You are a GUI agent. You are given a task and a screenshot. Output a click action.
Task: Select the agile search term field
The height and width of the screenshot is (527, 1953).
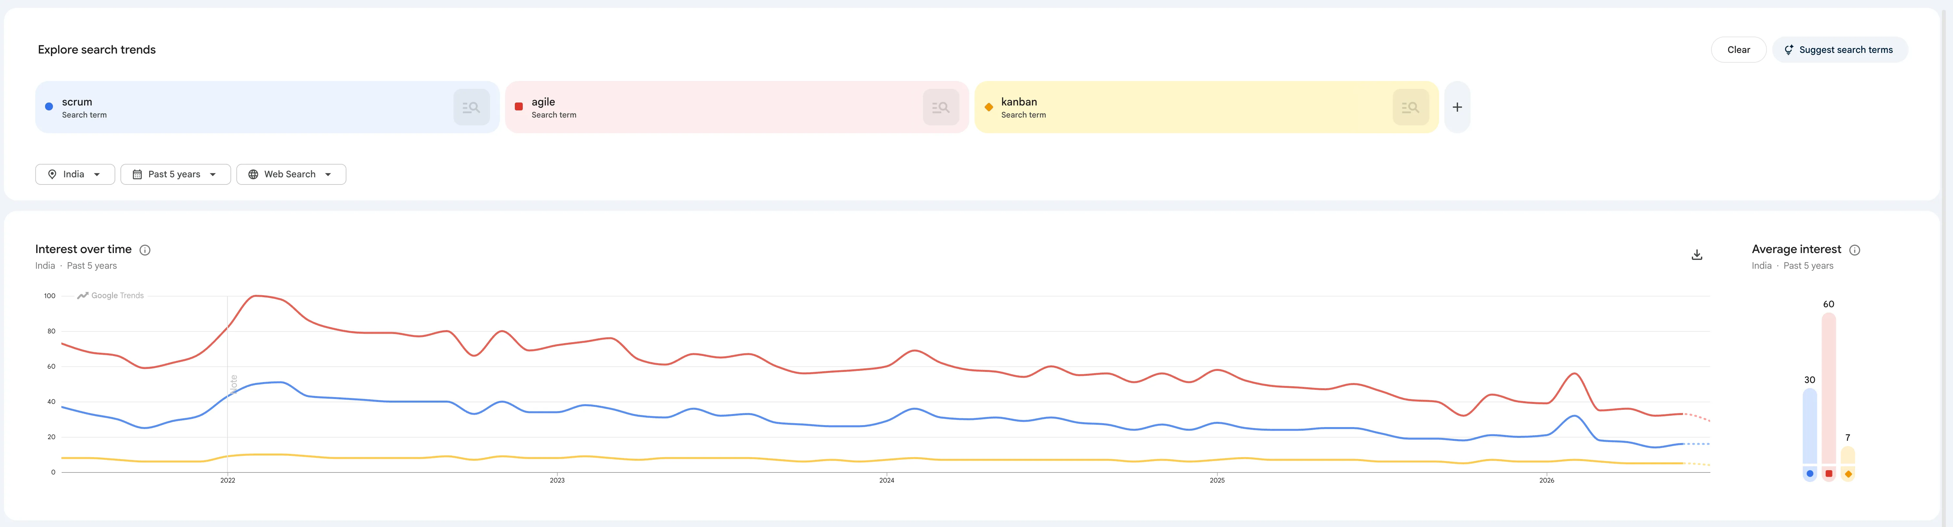[x=736, y=107]
